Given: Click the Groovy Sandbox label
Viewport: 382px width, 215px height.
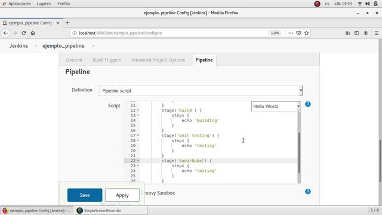Looking at the screenshot, I should (x=158, y=193).
